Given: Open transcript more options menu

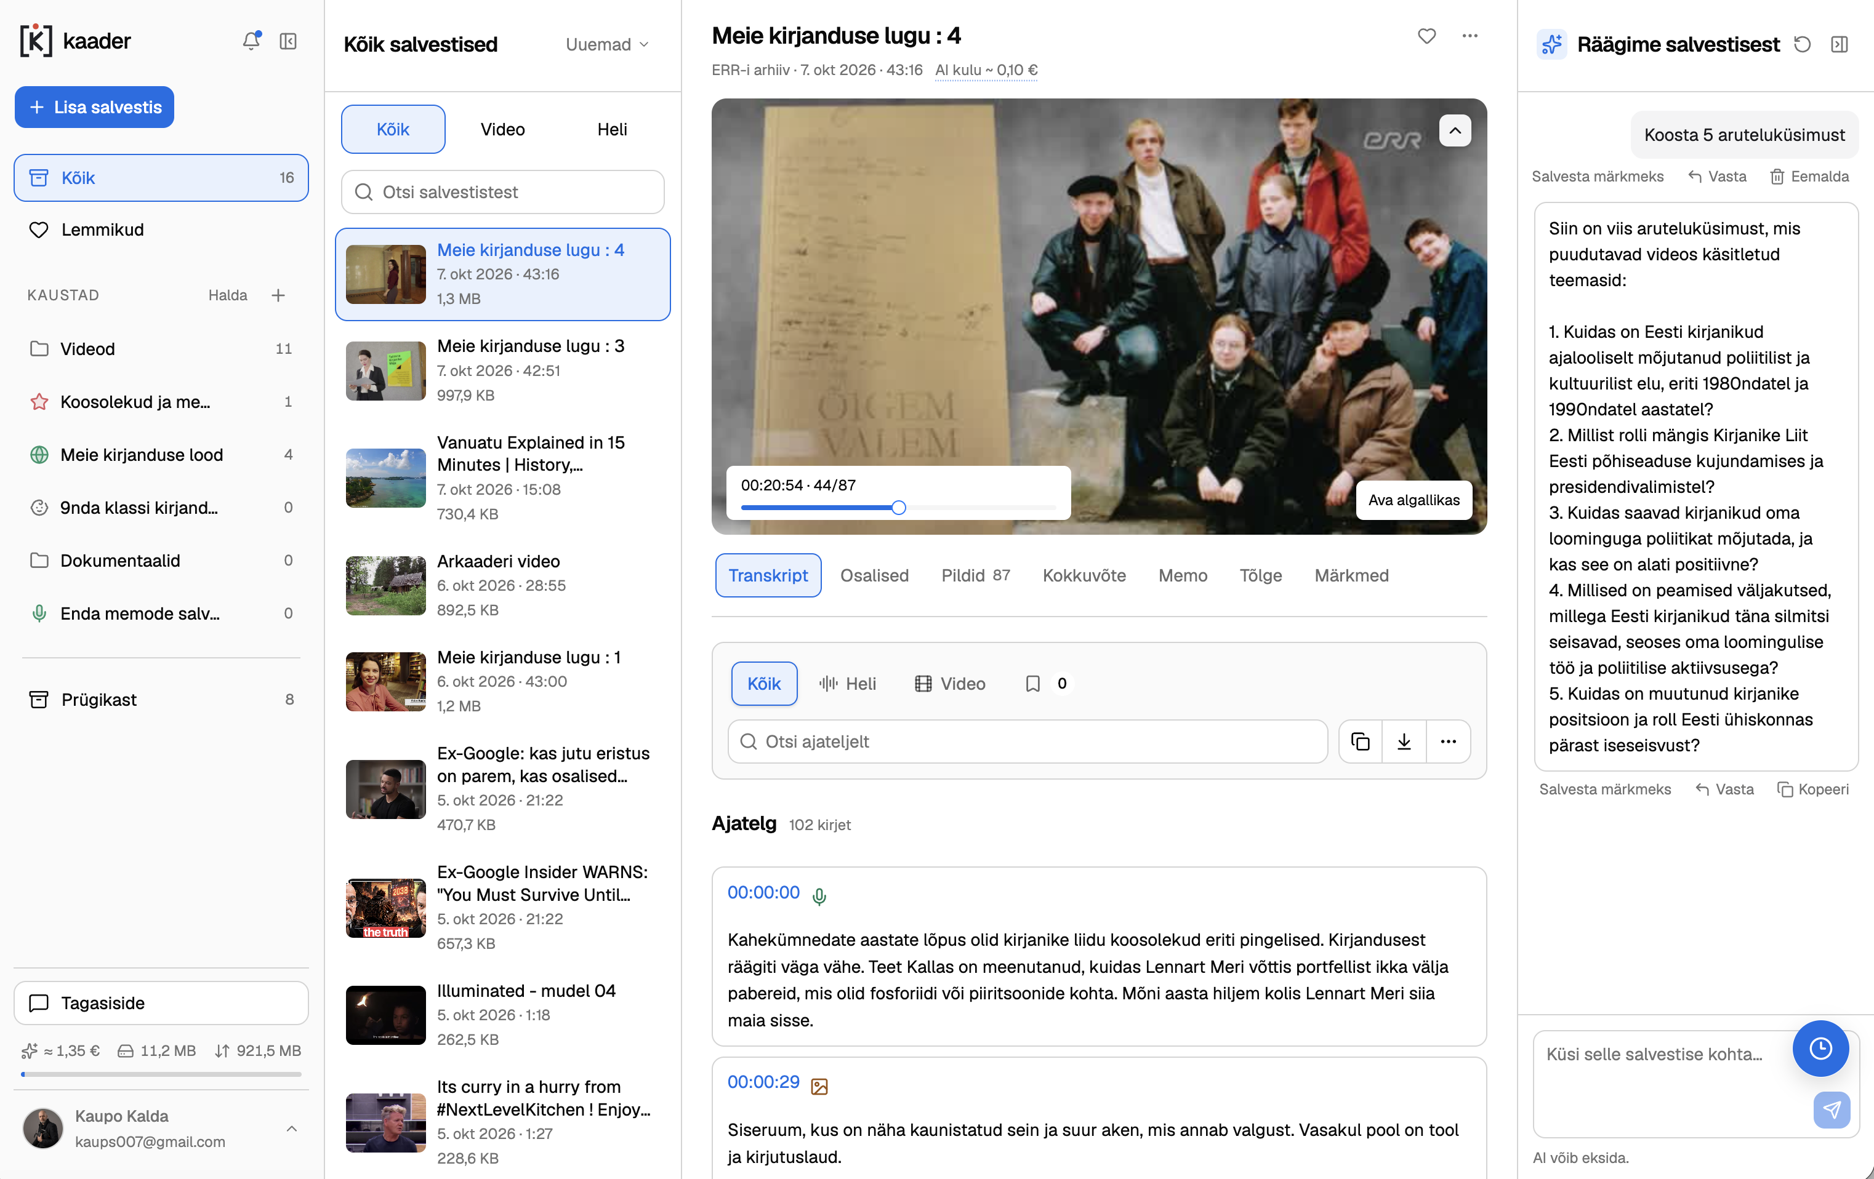Looking at the screenshot, I should tap(1449, 741).
